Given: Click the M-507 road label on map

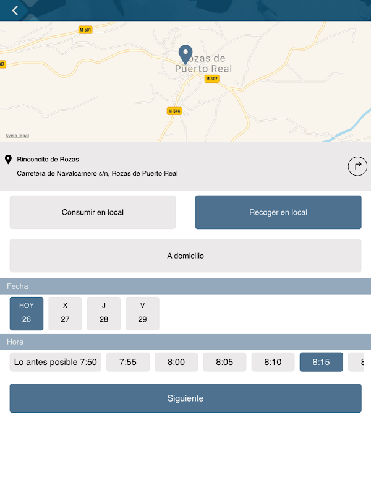Looking at the screenshot, I should pyautogui.click(x=212, y=79).
